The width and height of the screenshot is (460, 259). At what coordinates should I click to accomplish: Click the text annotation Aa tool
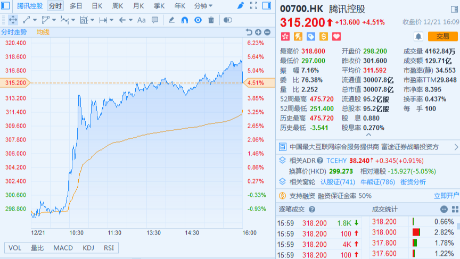pyautogui.click(x=141, y=20)
